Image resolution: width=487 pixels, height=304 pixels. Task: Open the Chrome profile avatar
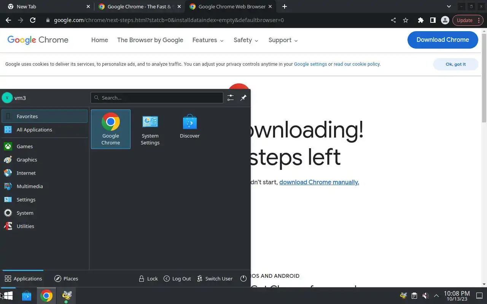(445, 20)
